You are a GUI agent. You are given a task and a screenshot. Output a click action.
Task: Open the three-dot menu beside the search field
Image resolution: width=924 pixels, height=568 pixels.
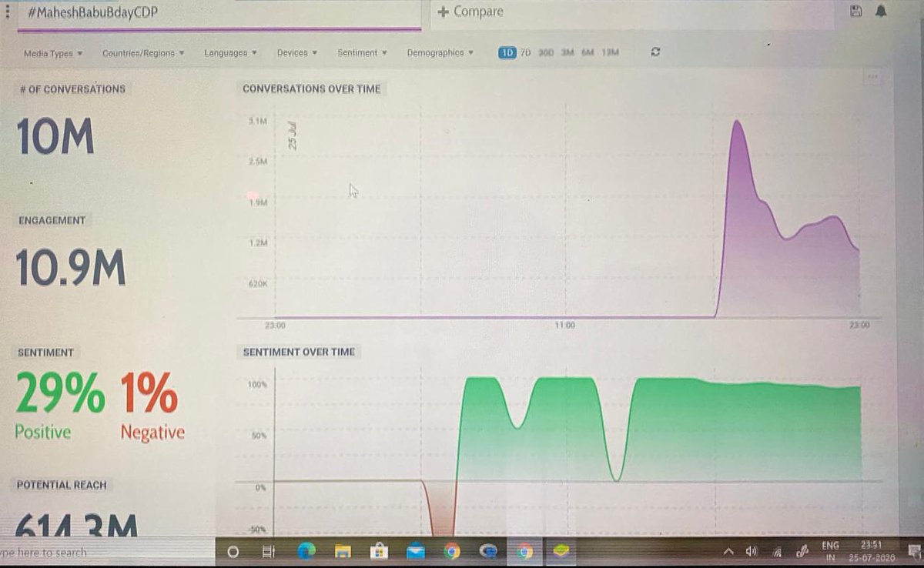coord(7,12)
